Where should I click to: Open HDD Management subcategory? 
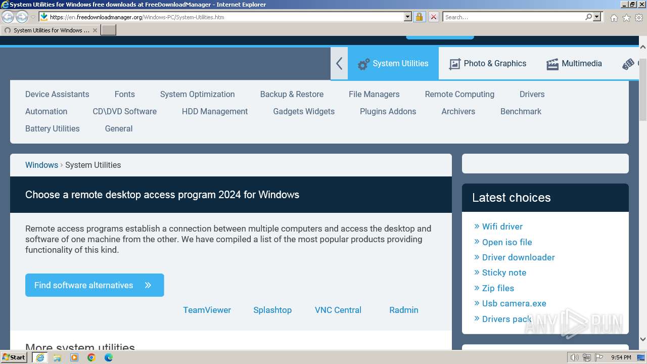tap(215, 111)
